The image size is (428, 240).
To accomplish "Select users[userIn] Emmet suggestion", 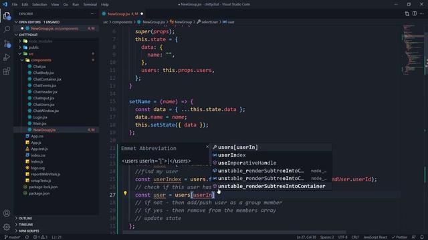I will click(272, 147).
